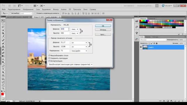Select the Eyedropper tool
Viewport: 187px width, 105px height.
point(3,36)
